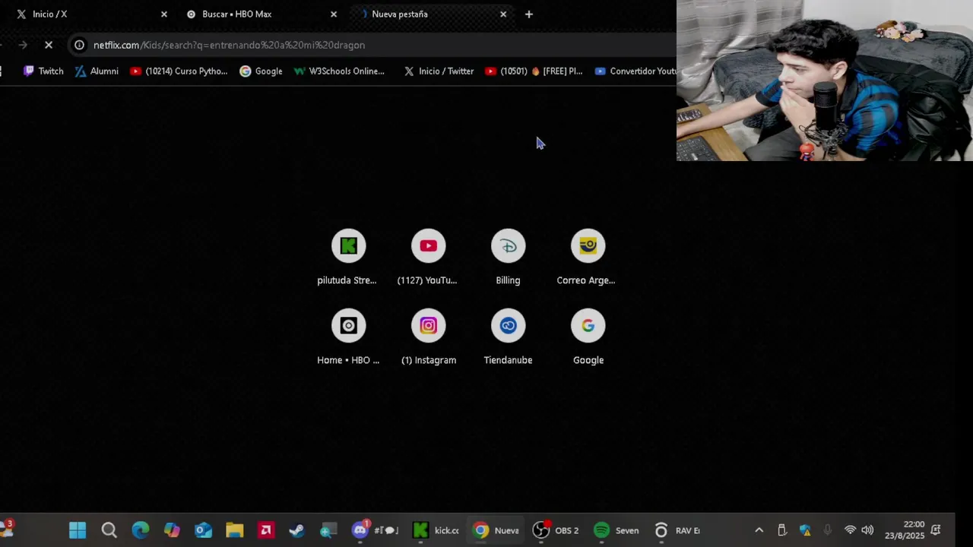Open the Alumni bookmark

(97, 71)
